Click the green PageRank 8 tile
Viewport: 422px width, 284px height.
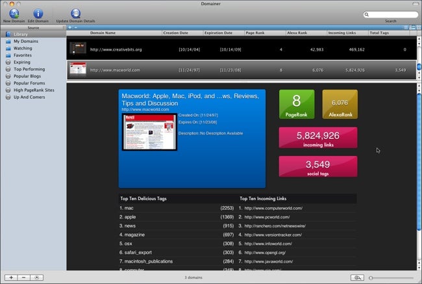pos(297,104)
